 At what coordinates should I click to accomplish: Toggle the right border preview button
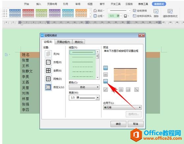[128, 90]
